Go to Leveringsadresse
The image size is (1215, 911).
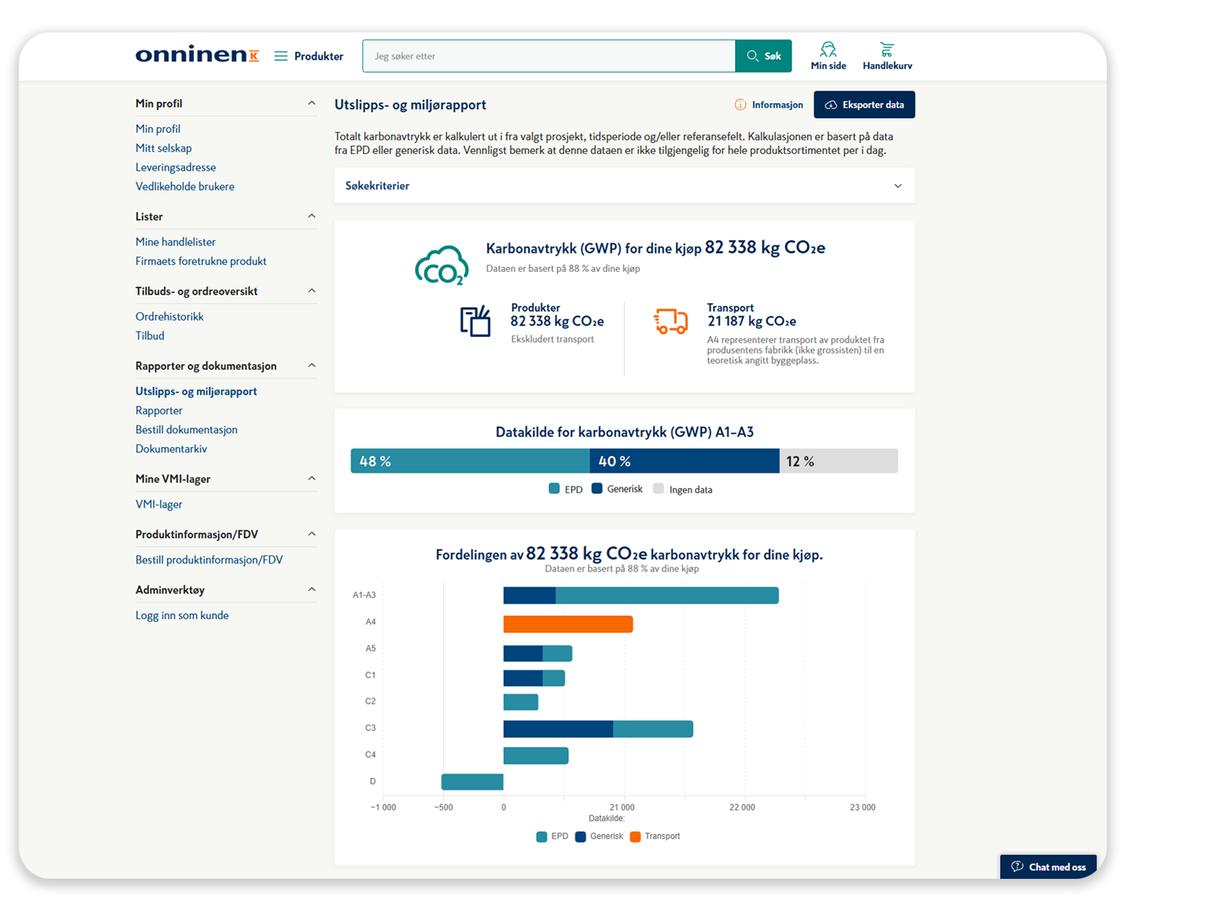[175, 167]
